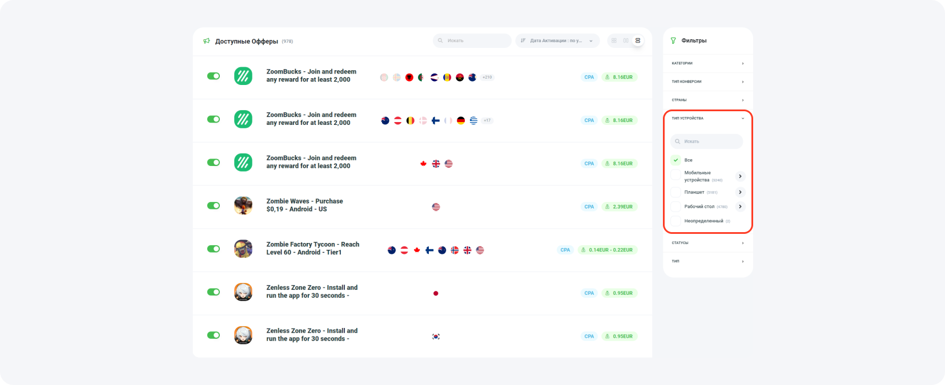Open the Статусы filter section

[707, 243]
